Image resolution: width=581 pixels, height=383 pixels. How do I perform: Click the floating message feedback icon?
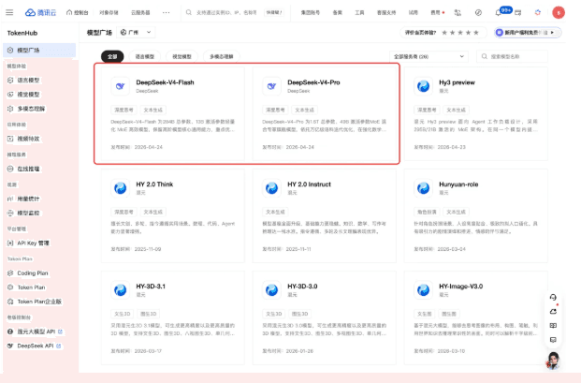click(553, 340)
